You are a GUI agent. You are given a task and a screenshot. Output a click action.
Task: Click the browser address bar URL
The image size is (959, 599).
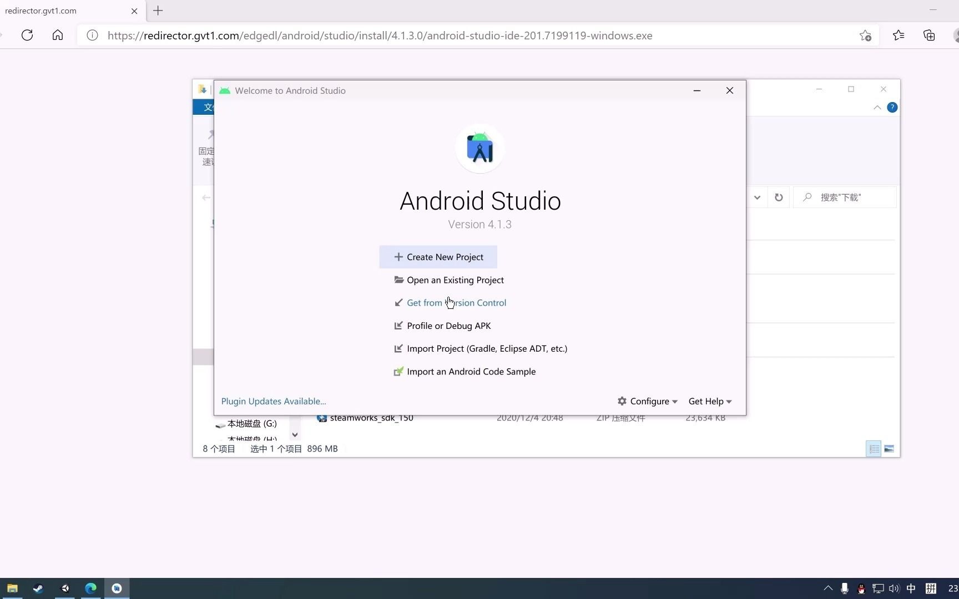(x=380, y=35)
